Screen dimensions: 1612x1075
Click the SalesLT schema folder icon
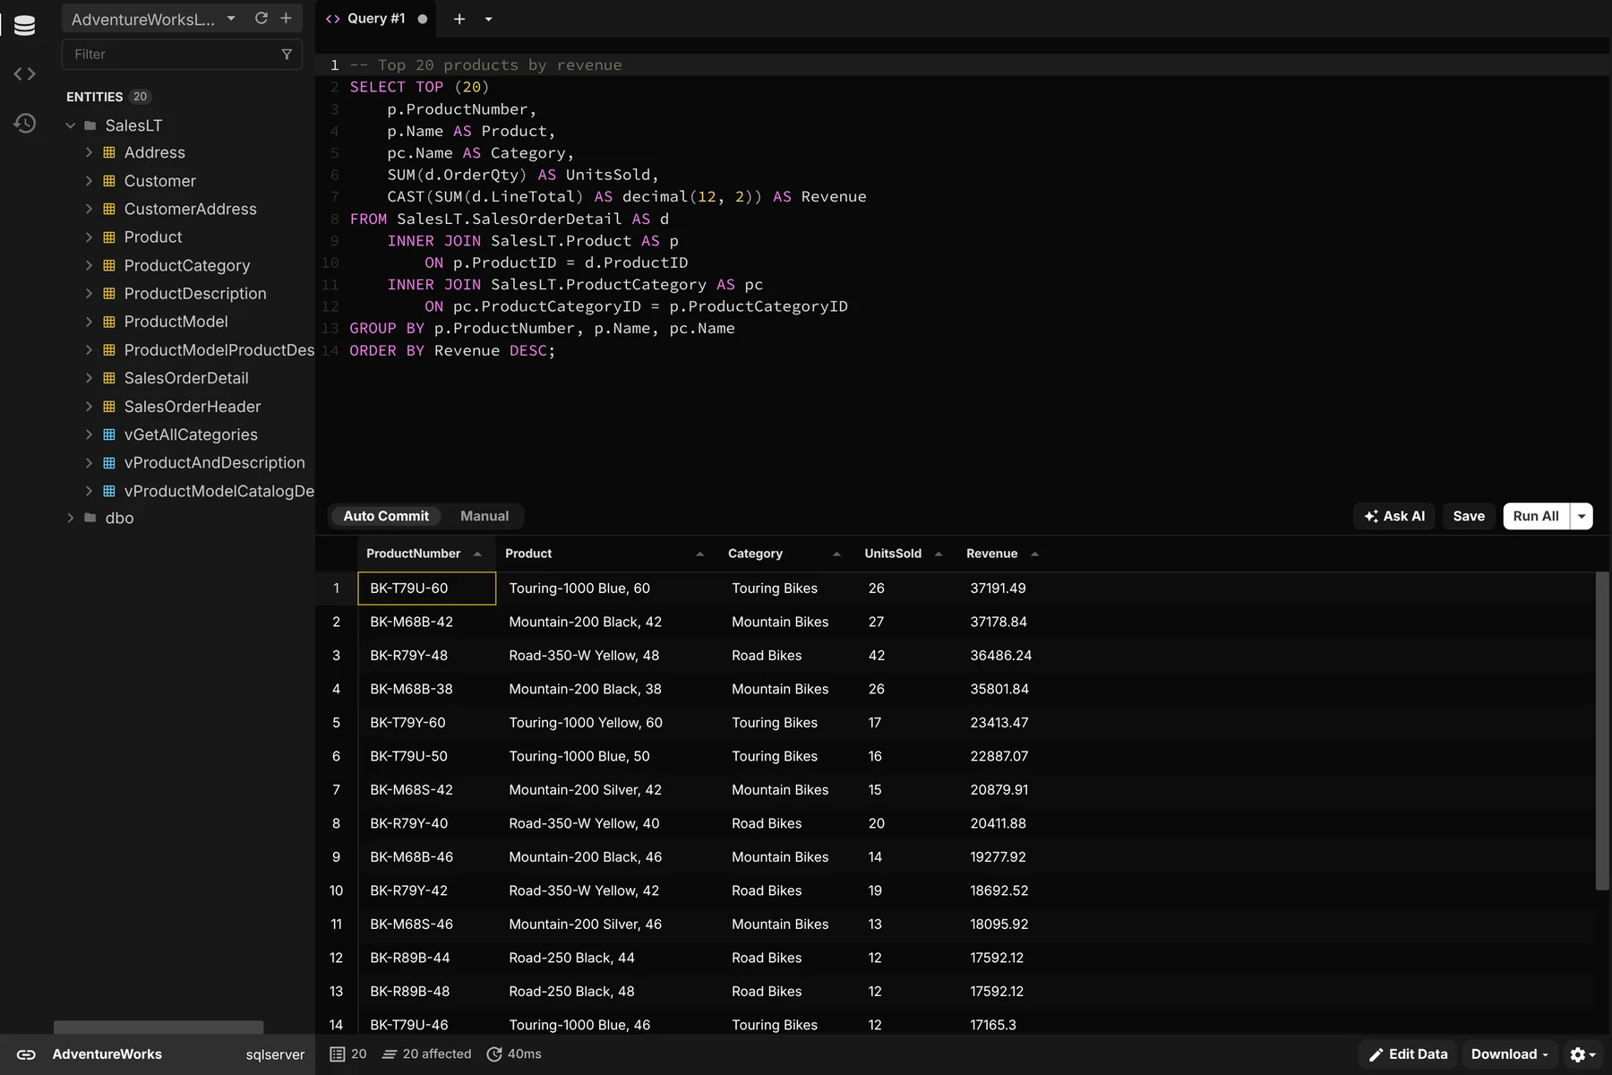coord(90,125)
